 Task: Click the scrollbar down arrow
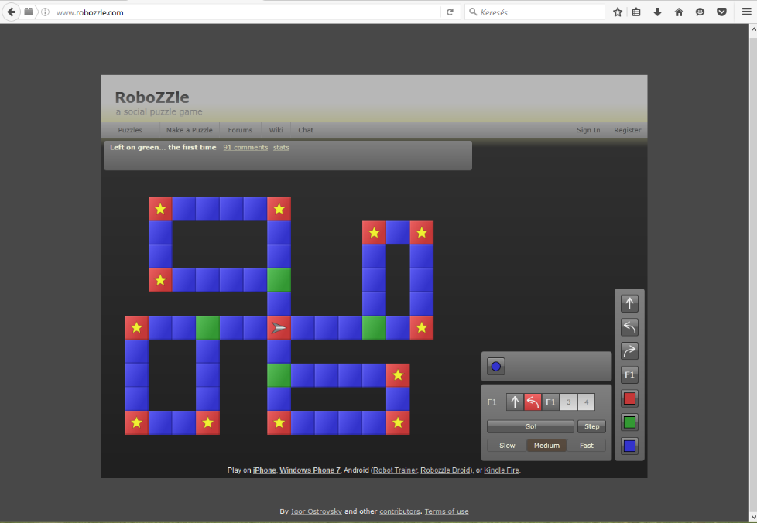752,518
